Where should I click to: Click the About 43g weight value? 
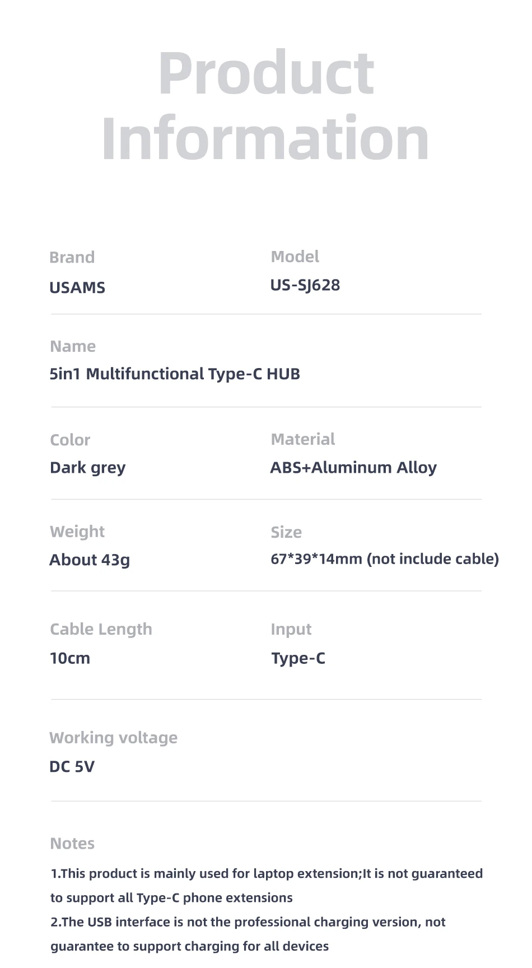click(x=90, y=560)
